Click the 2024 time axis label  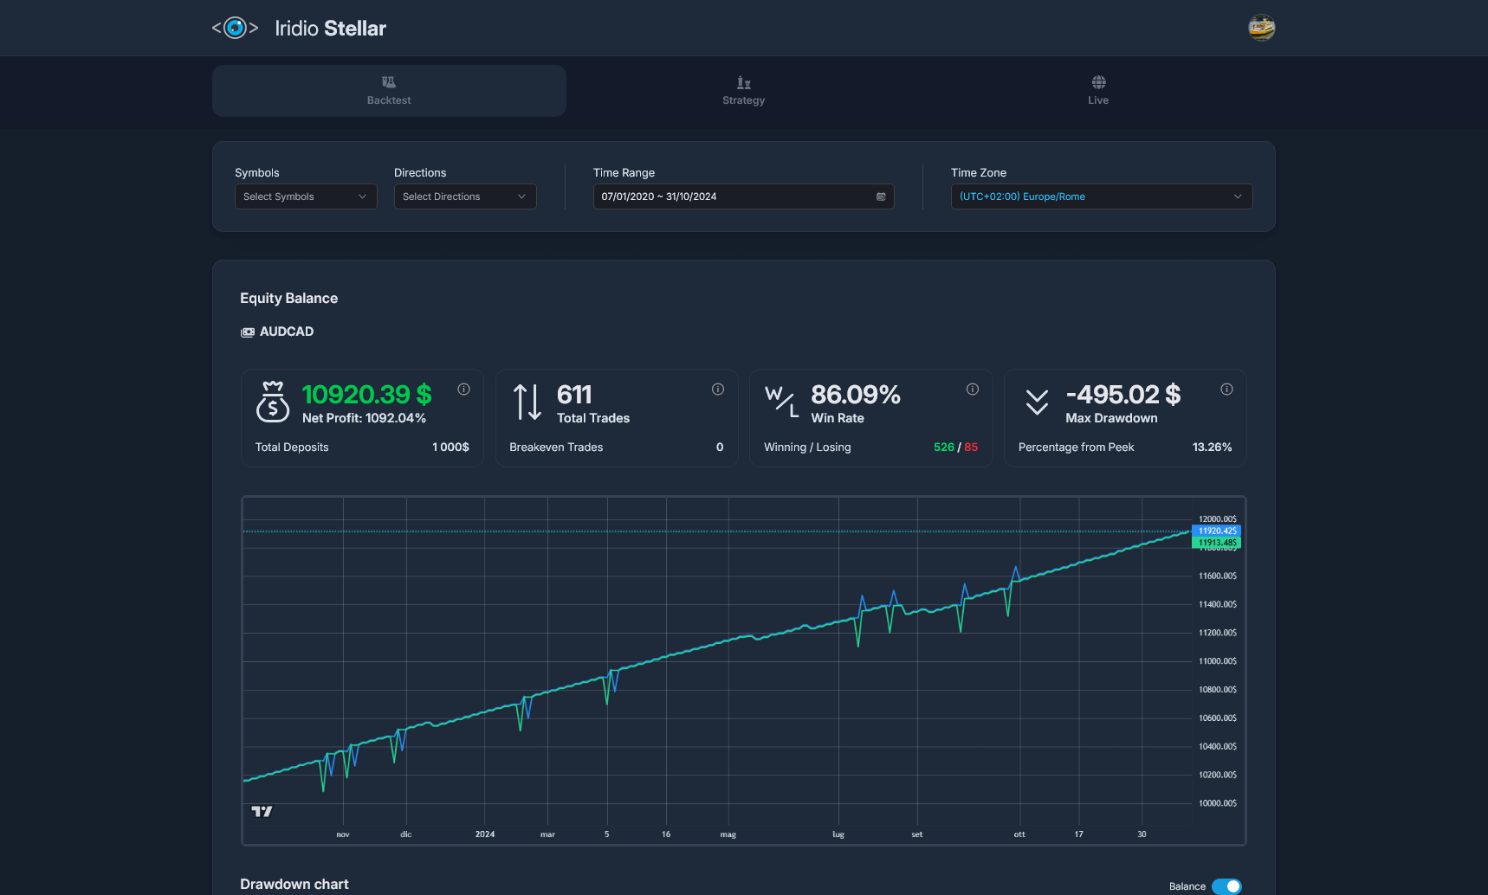[x=485, y=834]
